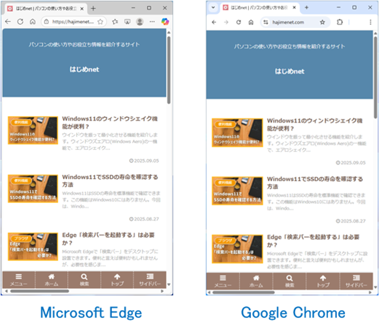Click the 2025.08.27 date in Chrome window
The image size is (379, 326).
(x=351, y=221)
